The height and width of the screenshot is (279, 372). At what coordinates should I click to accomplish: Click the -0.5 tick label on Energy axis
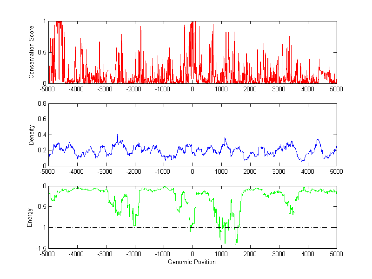click(x=41, y=207)
